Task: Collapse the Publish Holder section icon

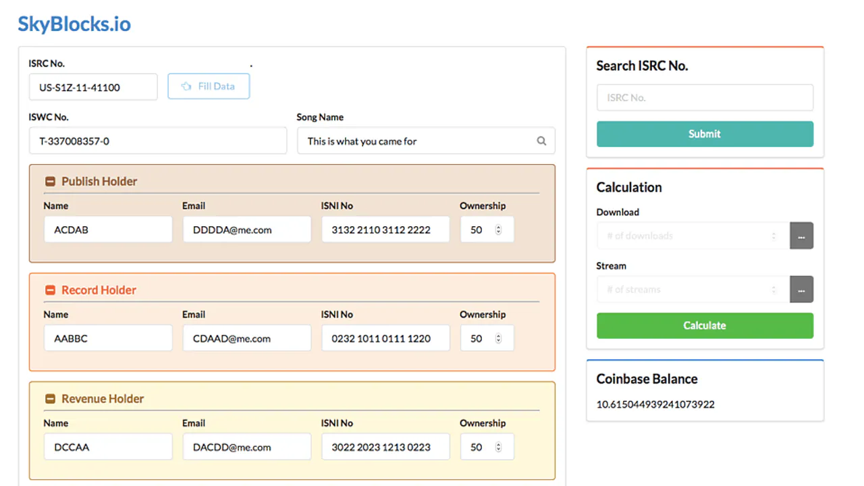Action: click(50, 182)
